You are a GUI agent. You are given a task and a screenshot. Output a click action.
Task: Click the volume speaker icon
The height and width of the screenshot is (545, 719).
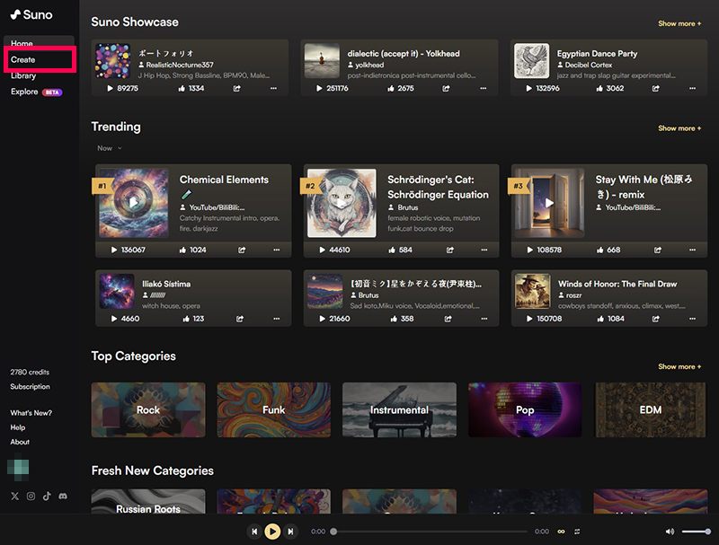pyautogui.click(x=670, y=532)
